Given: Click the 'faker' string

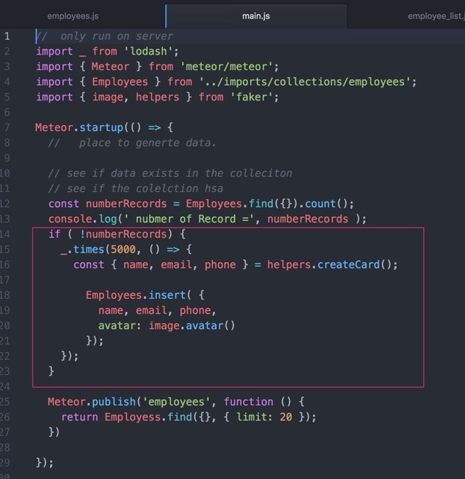Looking at the screenshot, I should [x=251, y=97].
